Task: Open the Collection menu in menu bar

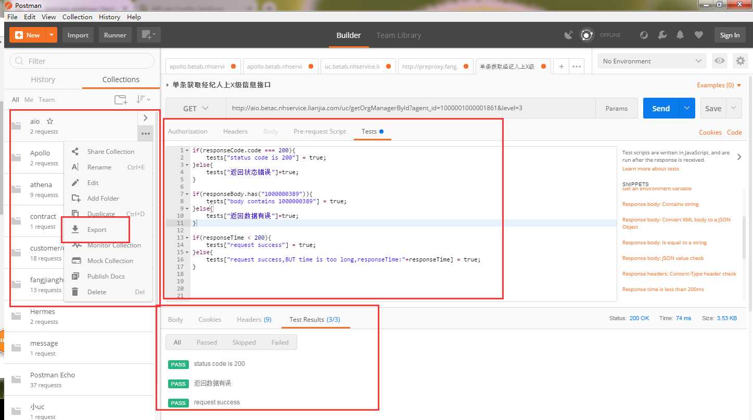Action: click(78, 17)
